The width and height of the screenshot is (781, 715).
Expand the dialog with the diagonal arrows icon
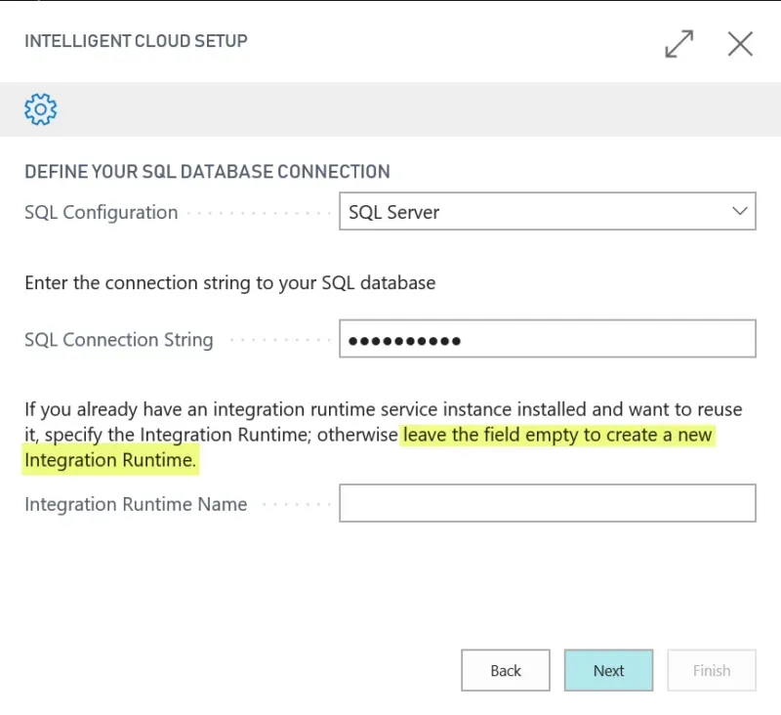(678, 44)
